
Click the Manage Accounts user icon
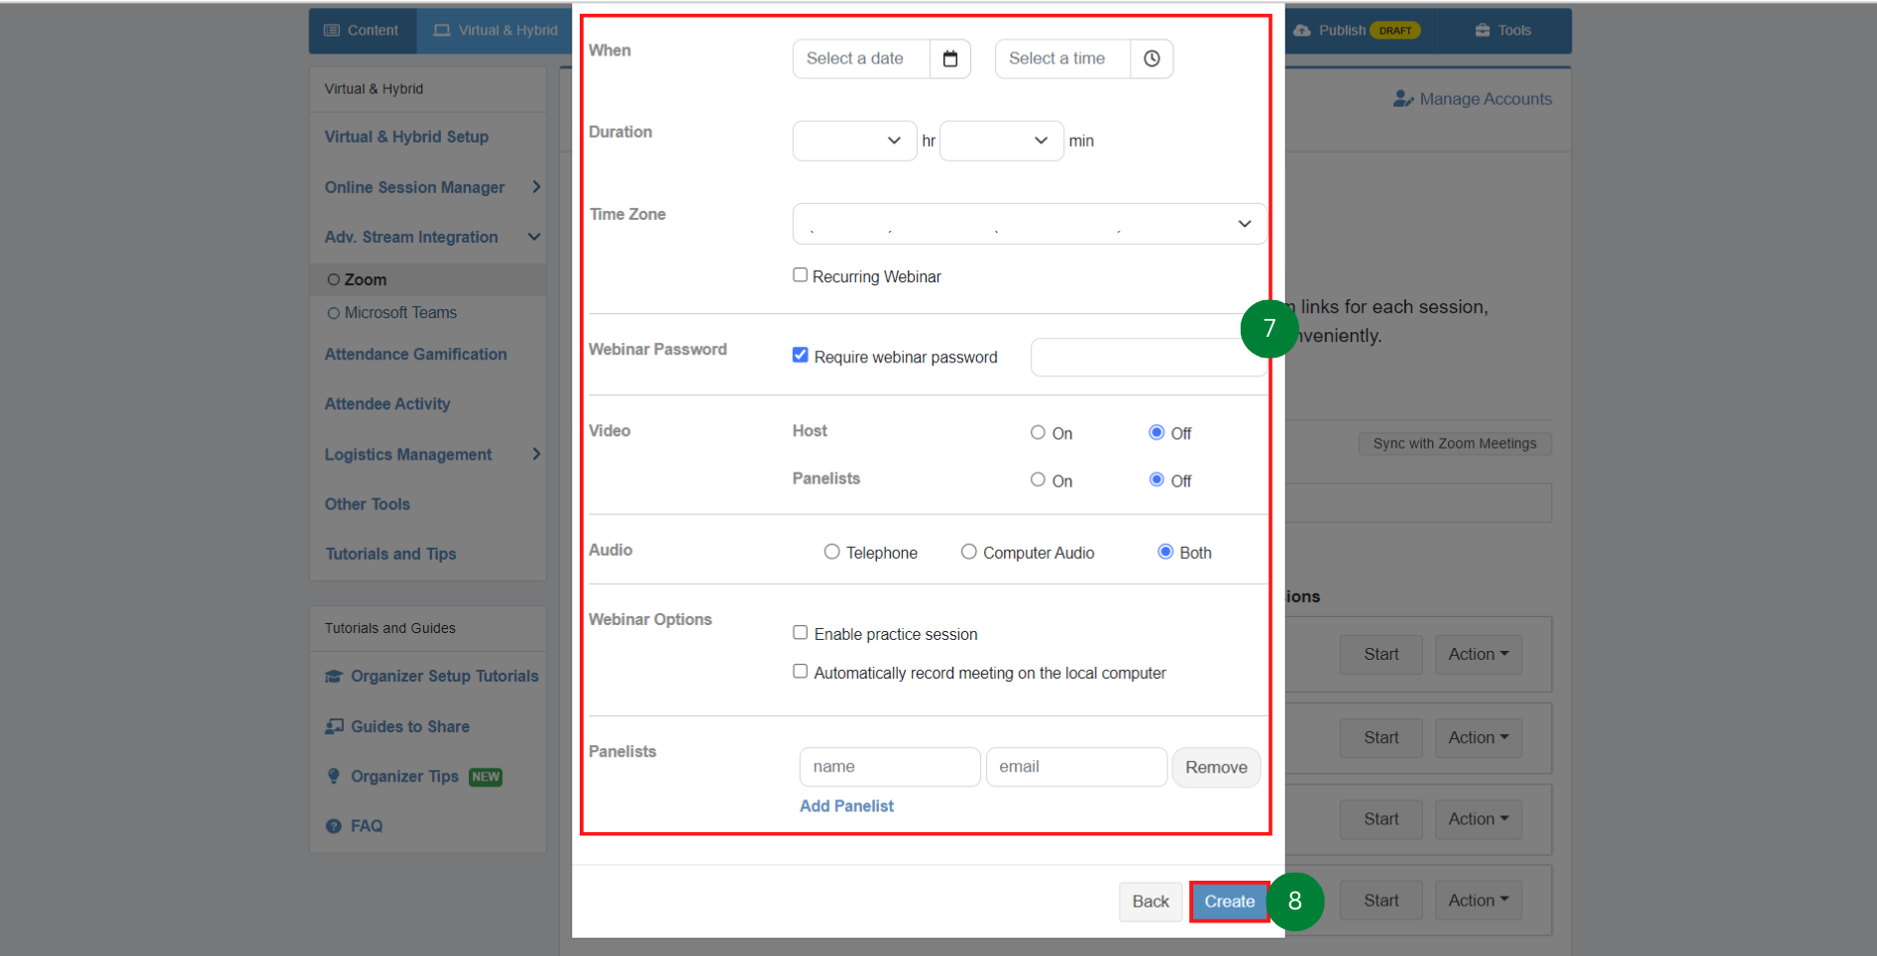(1403, 99)
